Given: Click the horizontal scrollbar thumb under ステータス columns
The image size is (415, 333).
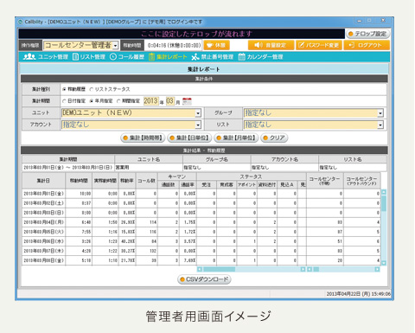Looking at the screenshot, I should click(220, 269).
